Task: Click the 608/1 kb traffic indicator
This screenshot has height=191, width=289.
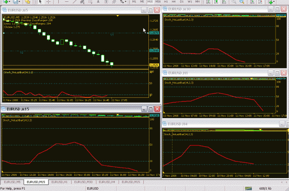Action: [265, 188]
